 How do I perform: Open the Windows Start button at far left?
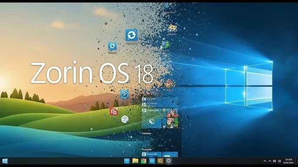[5, 161]
